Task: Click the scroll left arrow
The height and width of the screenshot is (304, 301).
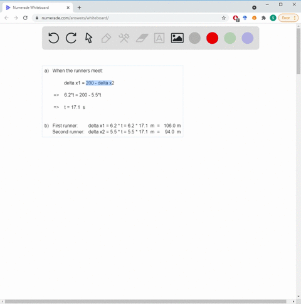Action: (2, 301)
